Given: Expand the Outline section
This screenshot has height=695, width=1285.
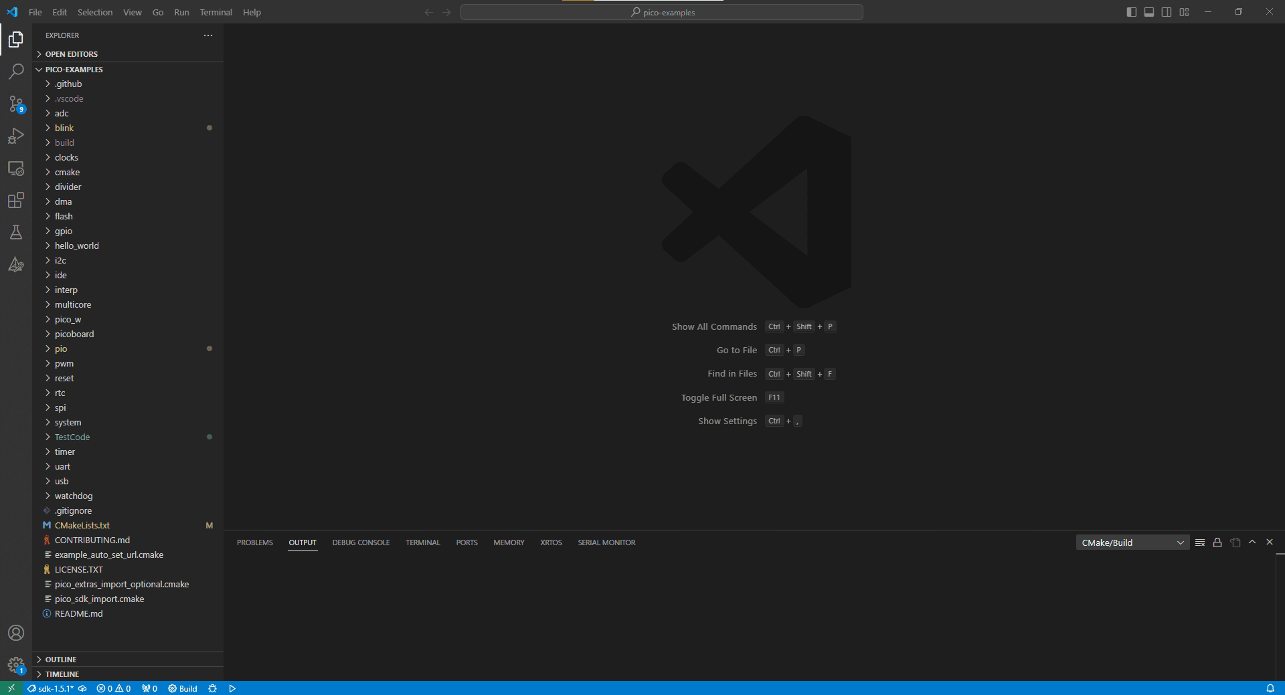Looking at the screenshot, I should tap(128, 660).
